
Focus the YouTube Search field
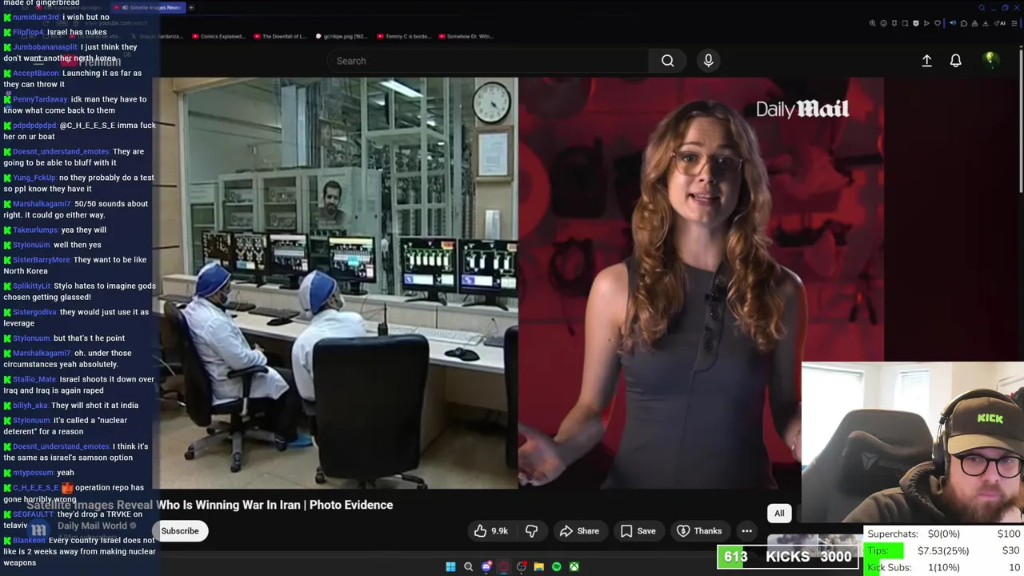tap(488, 61)
